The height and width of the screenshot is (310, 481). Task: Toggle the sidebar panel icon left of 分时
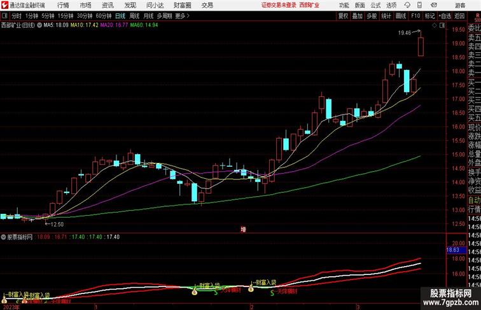click(x=4, y=16)
